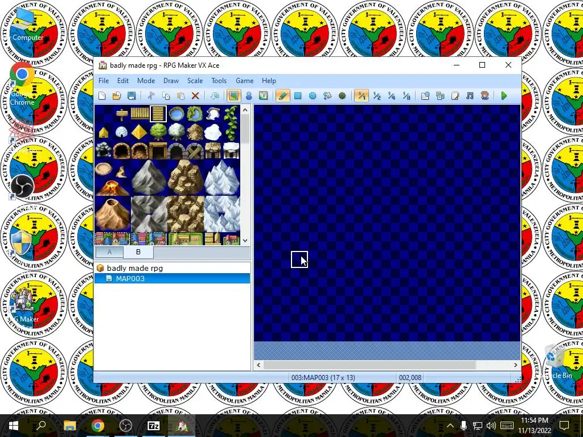
Task: Pick the golden pyramid tile
Action: [140, 132]
